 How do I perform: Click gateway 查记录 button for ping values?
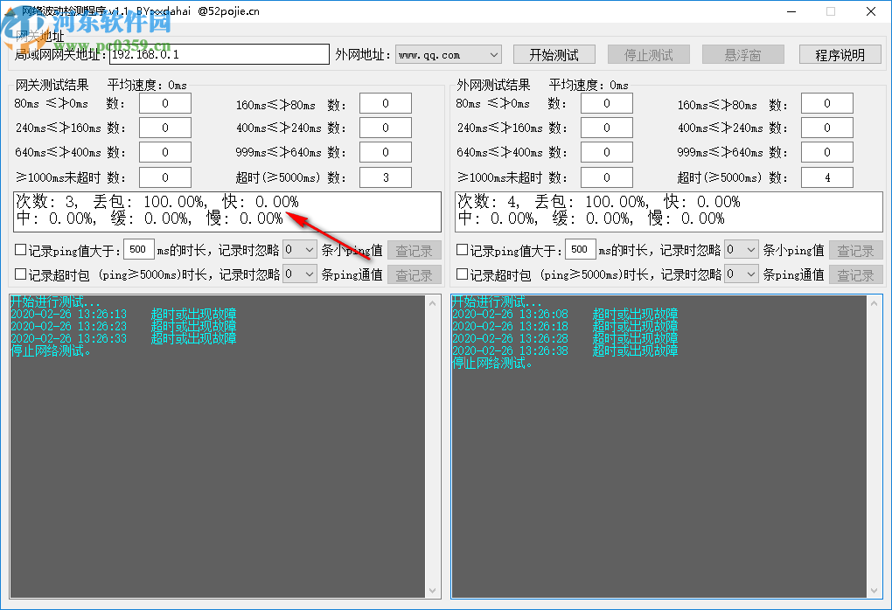click(415, 250)
